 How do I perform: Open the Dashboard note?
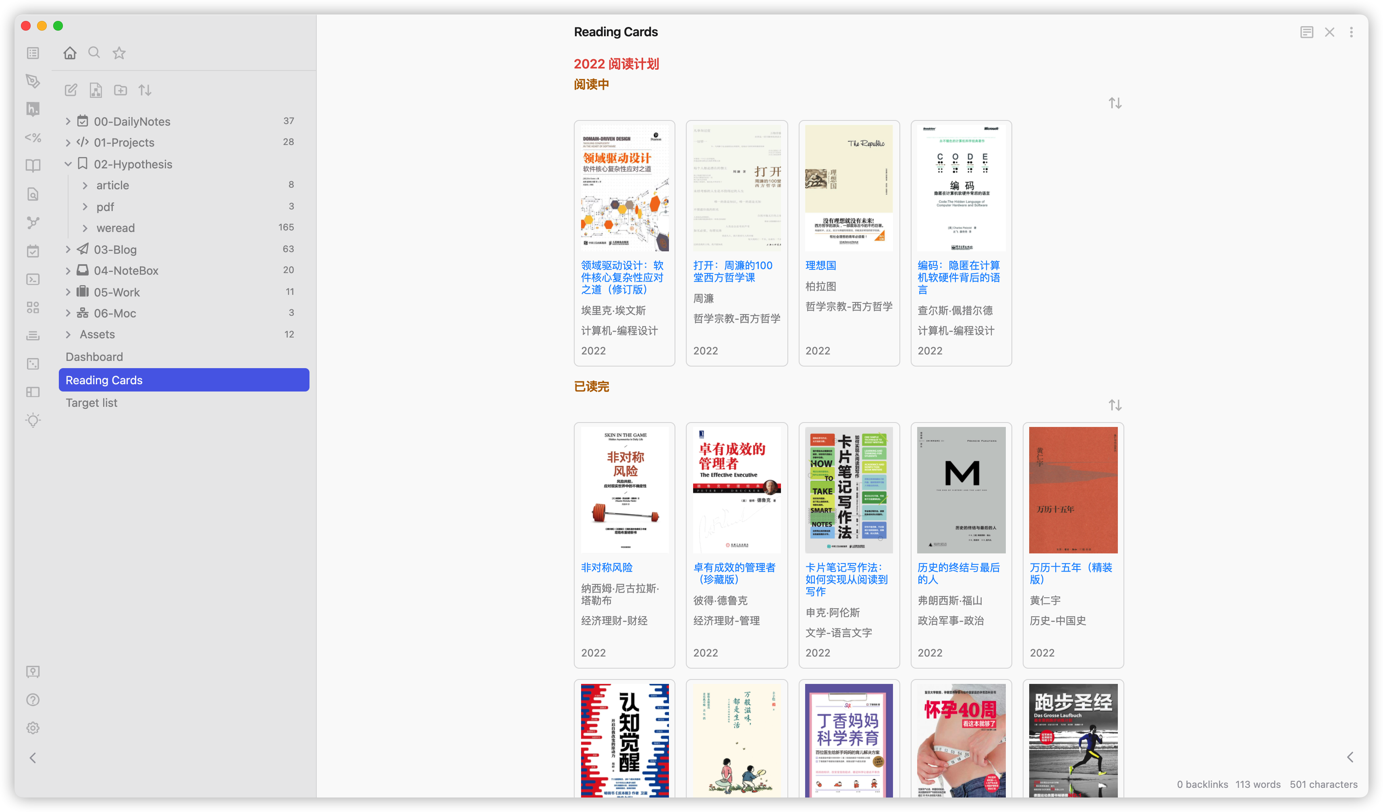(94, 356)
